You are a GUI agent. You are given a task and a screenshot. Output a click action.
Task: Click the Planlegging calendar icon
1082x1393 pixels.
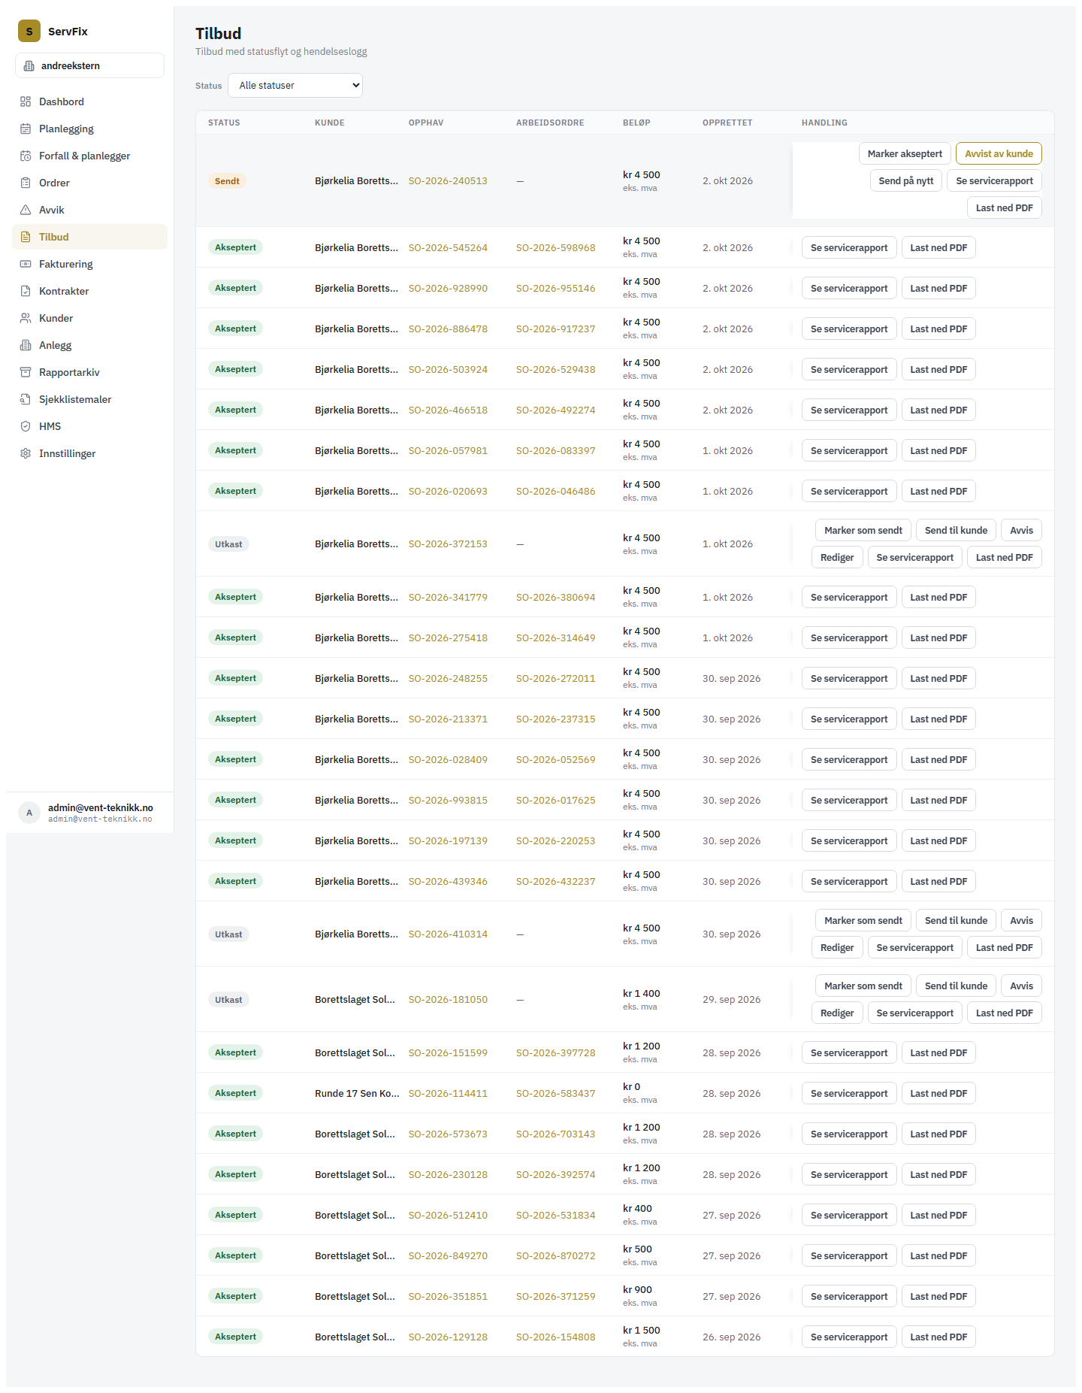(26, 129)
